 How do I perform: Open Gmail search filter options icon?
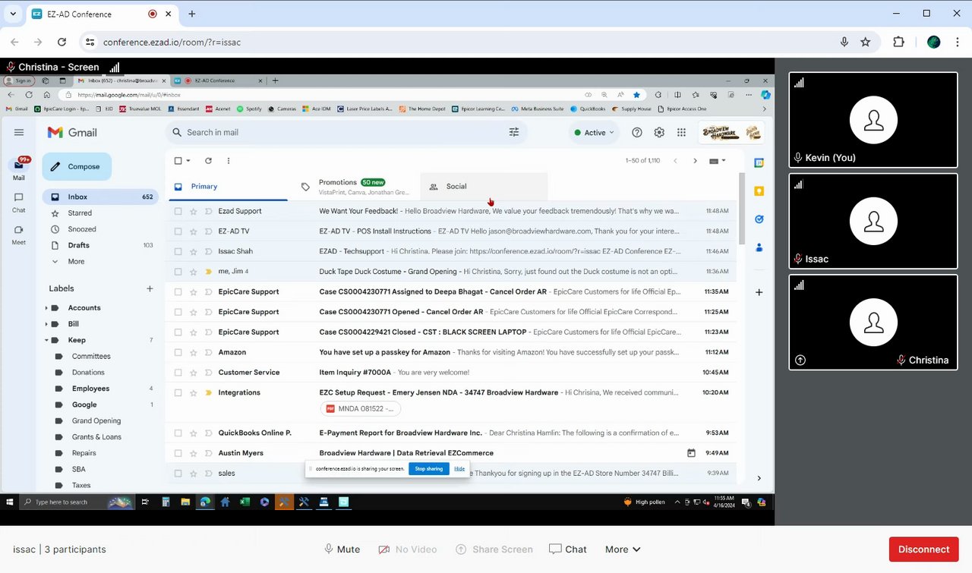(x=514, y=132)
